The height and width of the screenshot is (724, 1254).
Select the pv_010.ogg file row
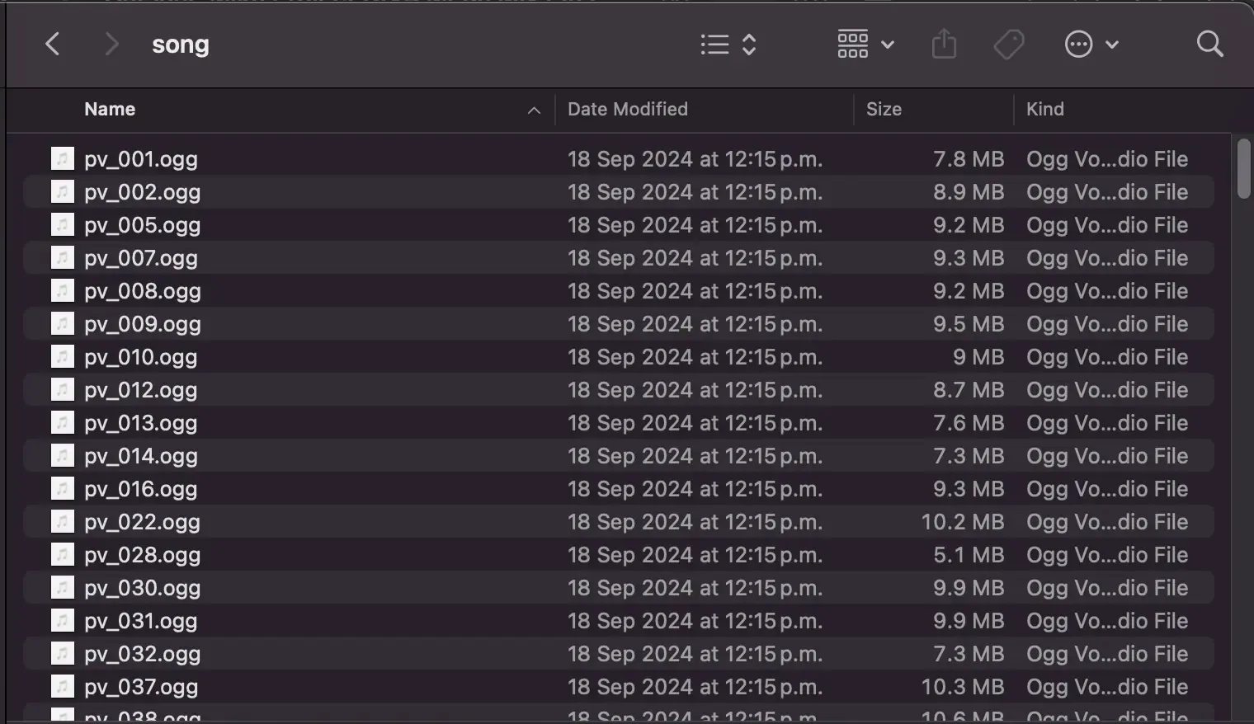coord(140,357)
